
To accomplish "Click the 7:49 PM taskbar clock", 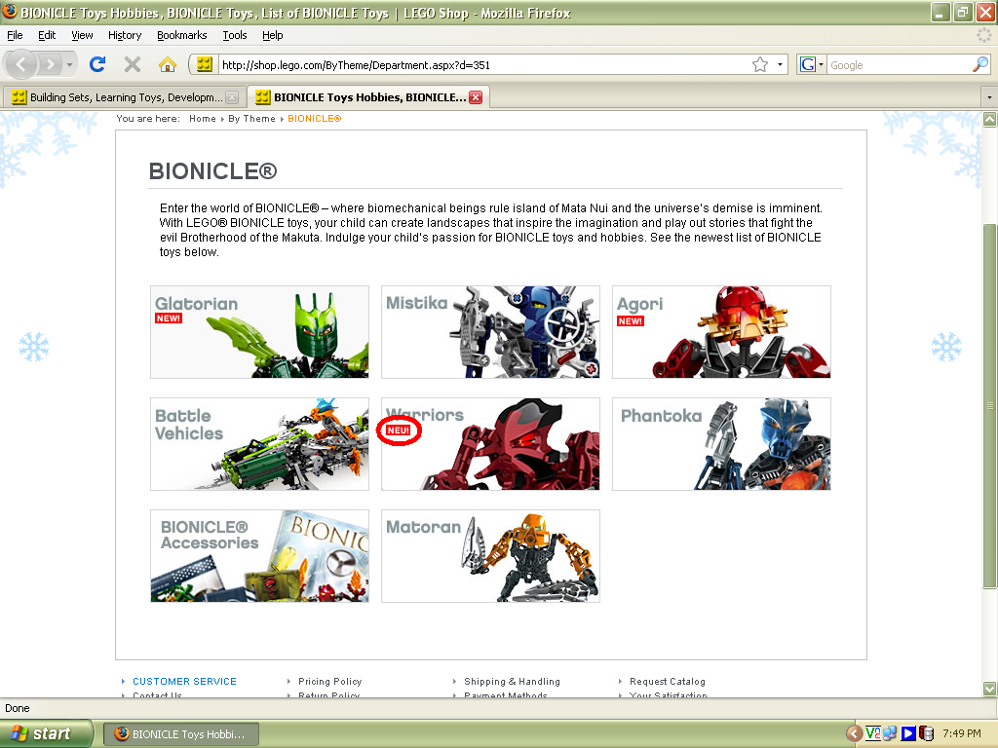I will tap(962, 733).
